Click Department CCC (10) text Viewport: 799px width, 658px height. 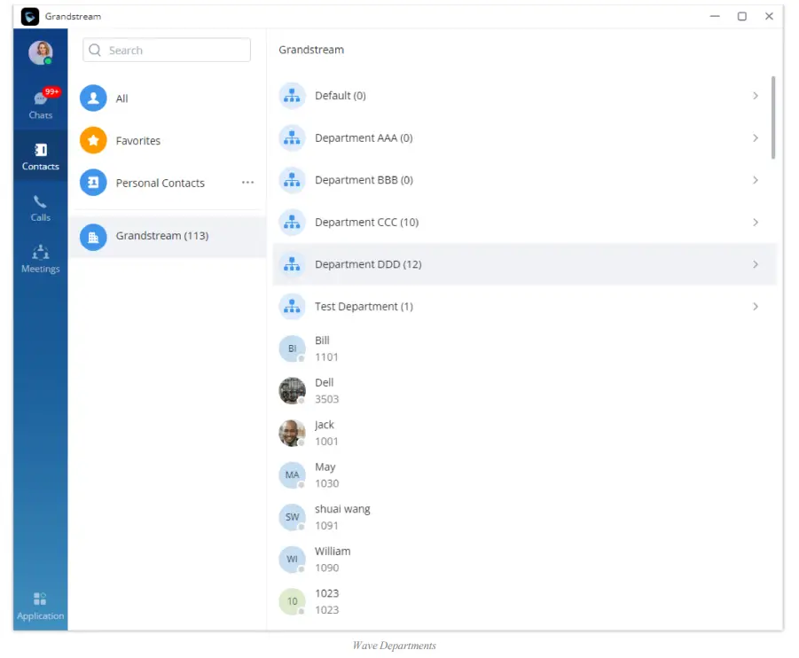367,223
